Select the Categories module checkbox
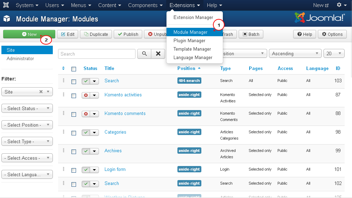This screenshot has width=352, height=198. [74, 133]
